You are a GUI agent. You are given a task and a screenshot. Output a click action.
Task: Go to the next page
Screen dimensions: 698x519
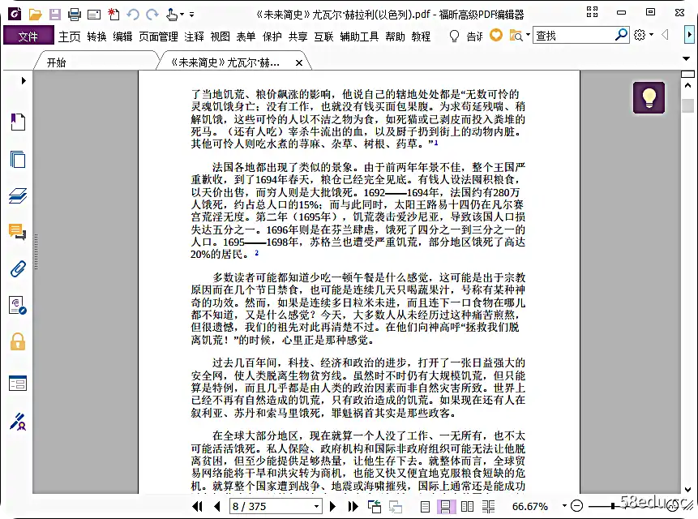(333, 506)
